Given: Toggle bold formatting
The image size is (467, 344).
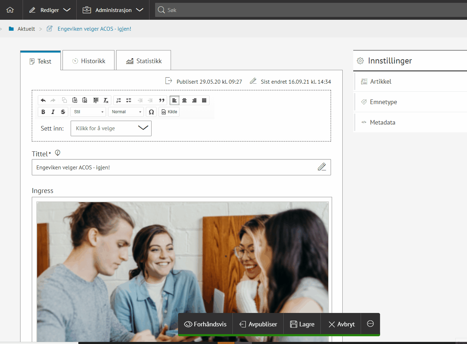Looking at the screenshot, I should (43, 112).
